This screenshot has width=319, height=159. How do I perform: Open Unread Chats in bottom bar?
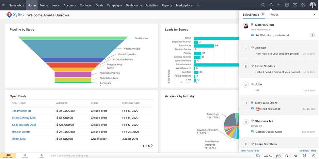coord(8,156)
